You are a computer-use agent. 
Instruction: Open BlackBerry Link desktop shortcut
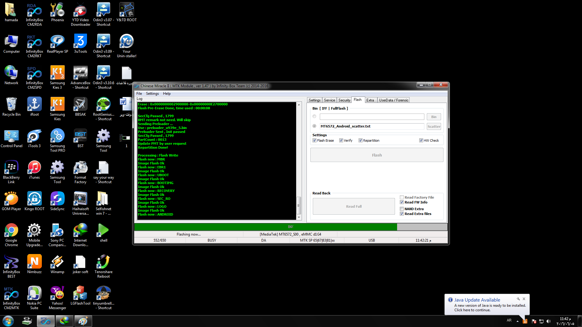(x=12, y=171)
